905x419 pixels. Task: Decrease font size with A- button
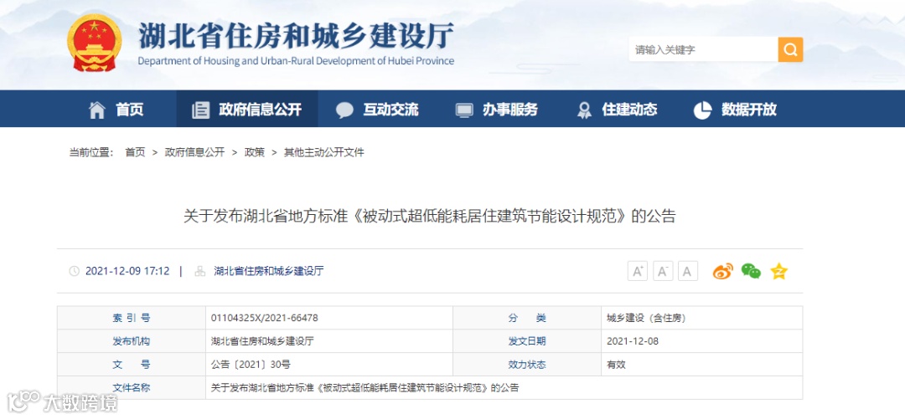coord(663,271)
